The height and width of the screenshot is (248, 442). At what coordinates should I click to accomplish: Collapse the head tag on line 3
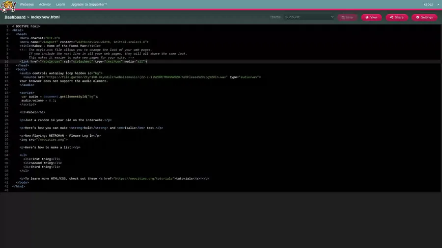pyautogui.click(x=10, y=34)
